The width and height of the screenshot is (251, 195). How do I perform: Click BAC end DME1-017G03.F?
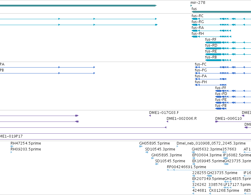(x=164, y=113)
